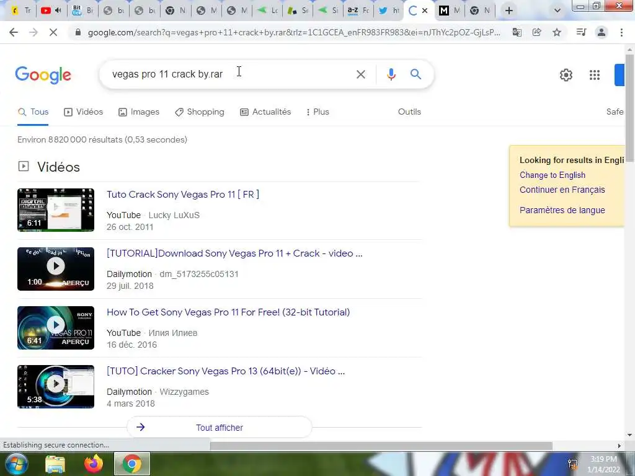
Task: Open Paramètres de langue
Action: point(562,210)
